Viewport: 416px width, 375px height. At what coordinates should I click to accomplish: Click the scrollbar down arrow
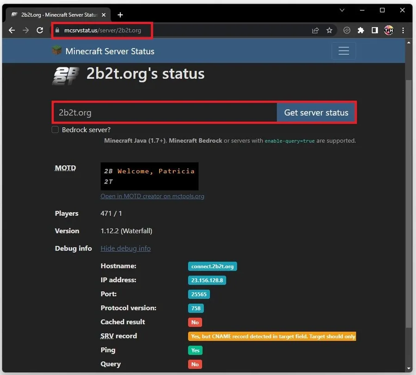point(409,369)
